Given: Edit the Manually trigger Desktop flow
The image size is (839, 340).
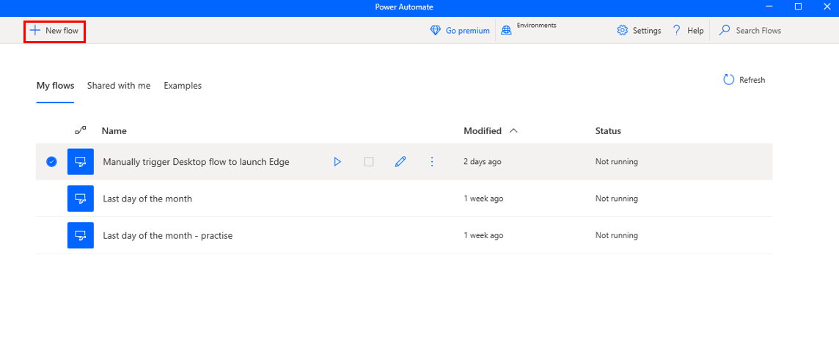Looking at the screenshot, I should [400, 161].
